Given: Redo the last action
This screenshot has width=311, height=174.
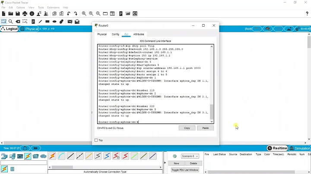Looking at the screenshot, I should tap(76, 14).
